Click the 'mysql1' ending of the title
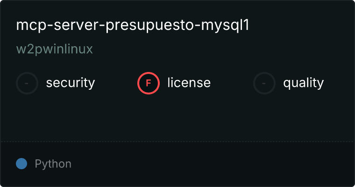 [x=225, y=26]
